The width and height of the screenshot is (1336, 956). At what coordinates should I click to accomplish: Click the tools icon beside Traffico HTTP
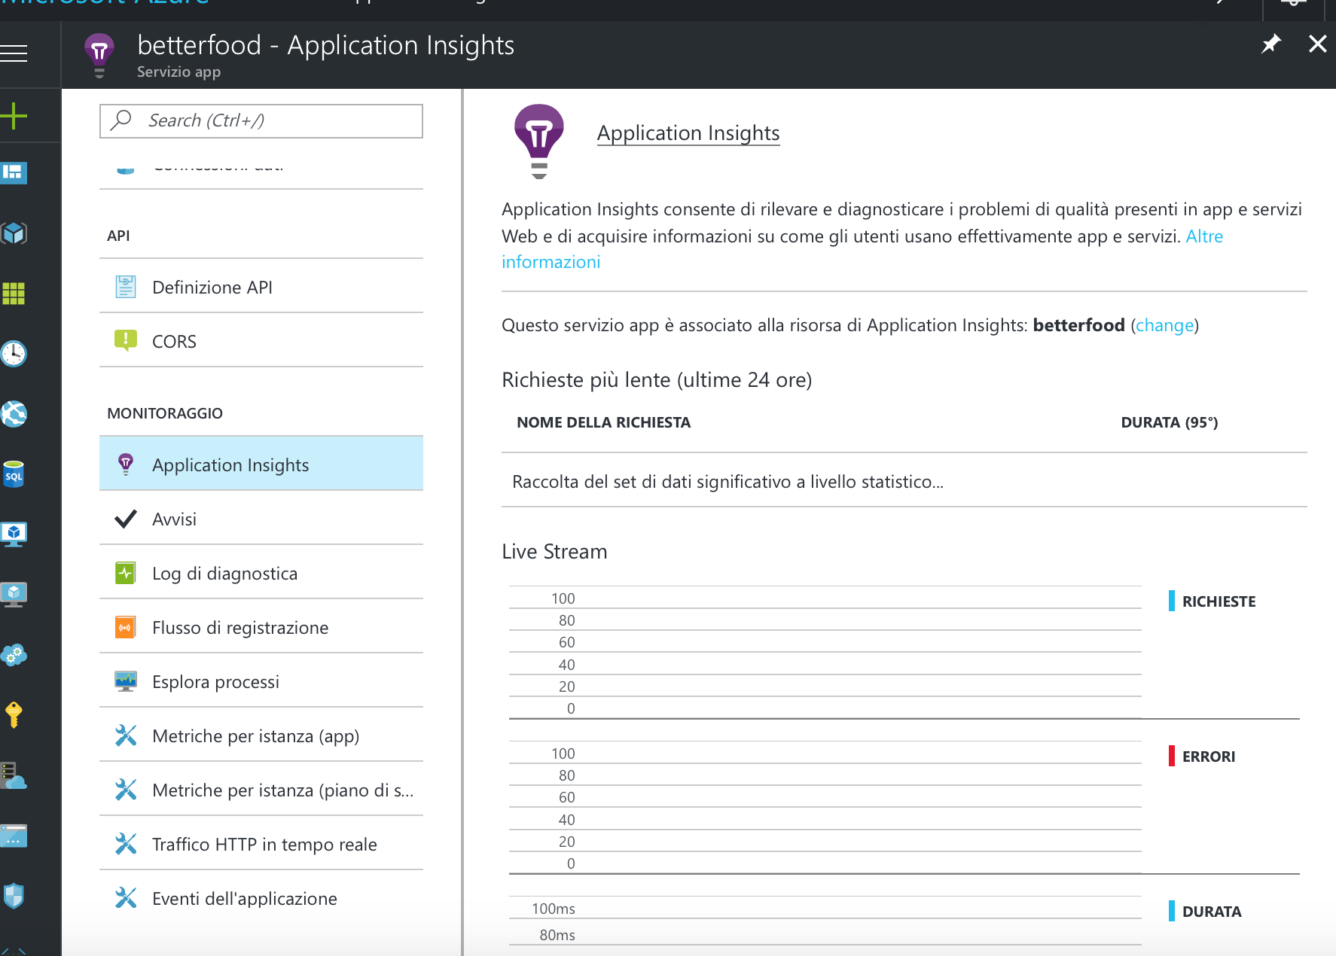126,844
